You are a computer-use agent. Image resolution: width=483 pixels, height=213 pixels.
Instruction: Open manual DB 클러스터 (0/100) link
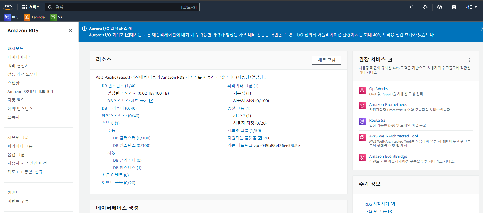coord(132,138)
